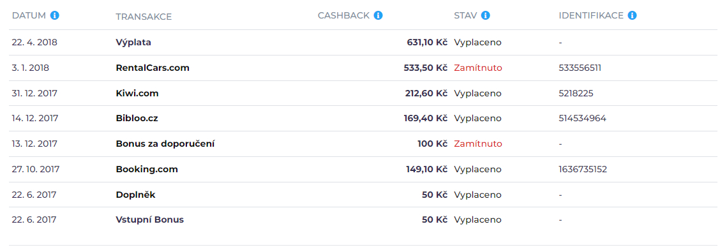The height and width of the screenshot is (252, 720).
Task: Click the Výplata transaction name
Action: [x=133, y=42]
